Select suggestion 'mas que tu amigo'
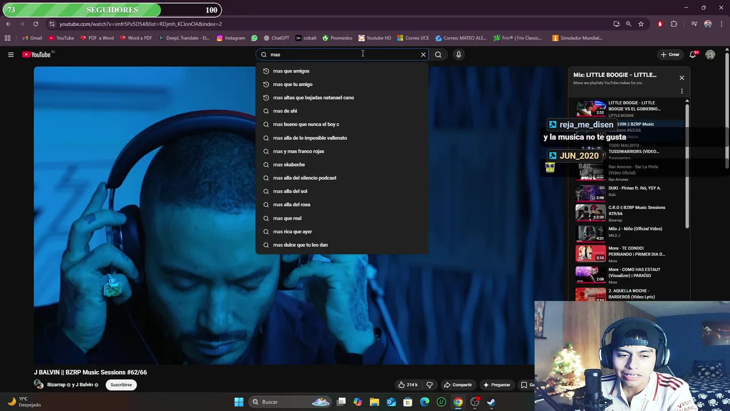 [x=342, y=84]
